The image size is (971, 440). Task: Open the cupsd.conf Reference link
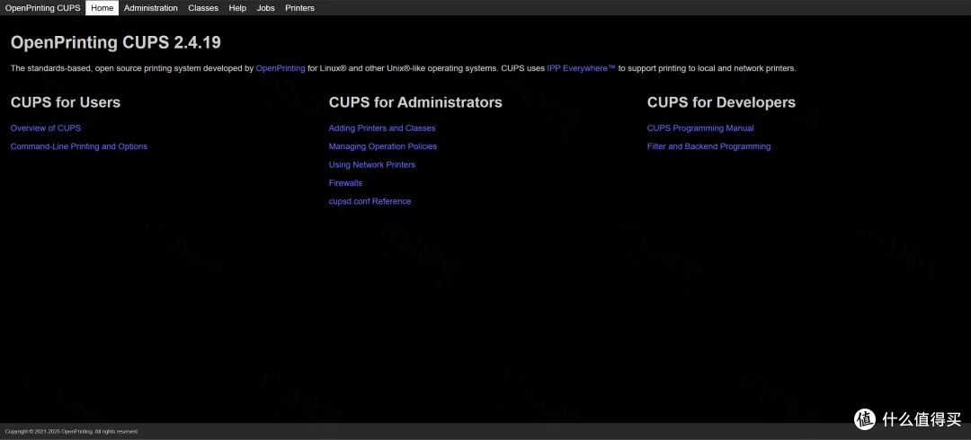click(x=370, y=201)
